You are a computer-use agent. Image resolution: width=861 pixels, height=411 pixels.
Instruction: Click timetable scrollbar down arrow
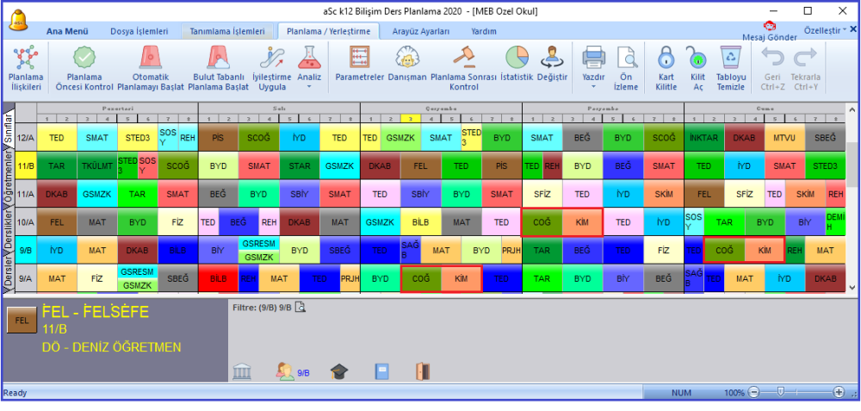pyautogui.click(x=852, y=287)
